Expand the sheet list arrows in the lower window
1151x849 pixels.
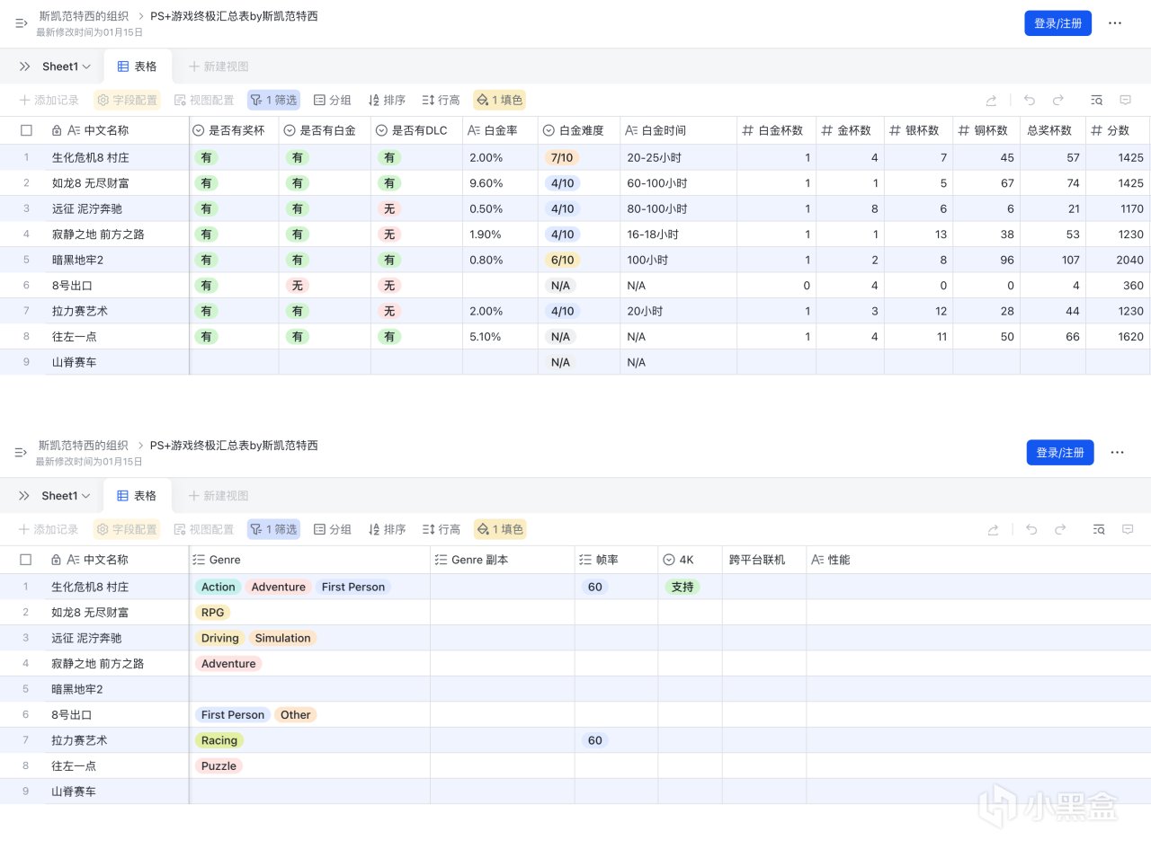tap(24, 496)
